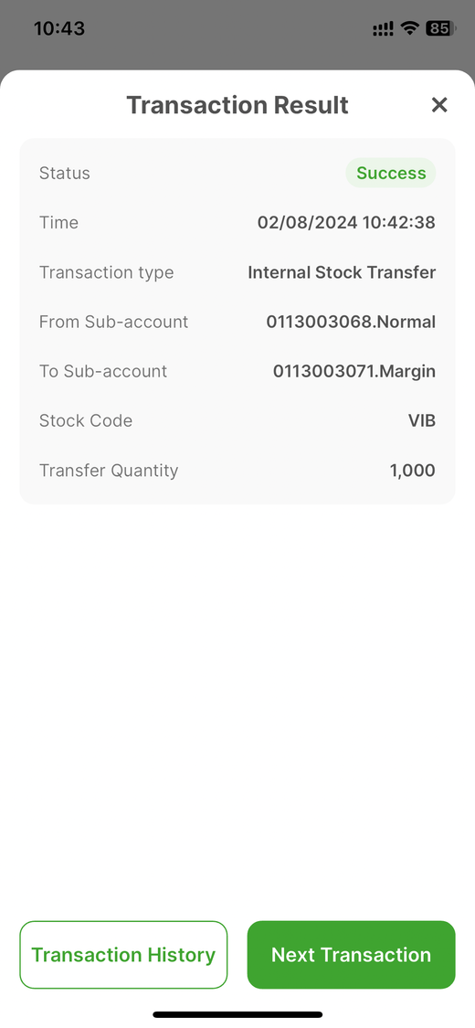Tap the transaction time 02/08/2024 10:42:38
The width and height of the screenshot is (475, 1028).
(346, 222)
